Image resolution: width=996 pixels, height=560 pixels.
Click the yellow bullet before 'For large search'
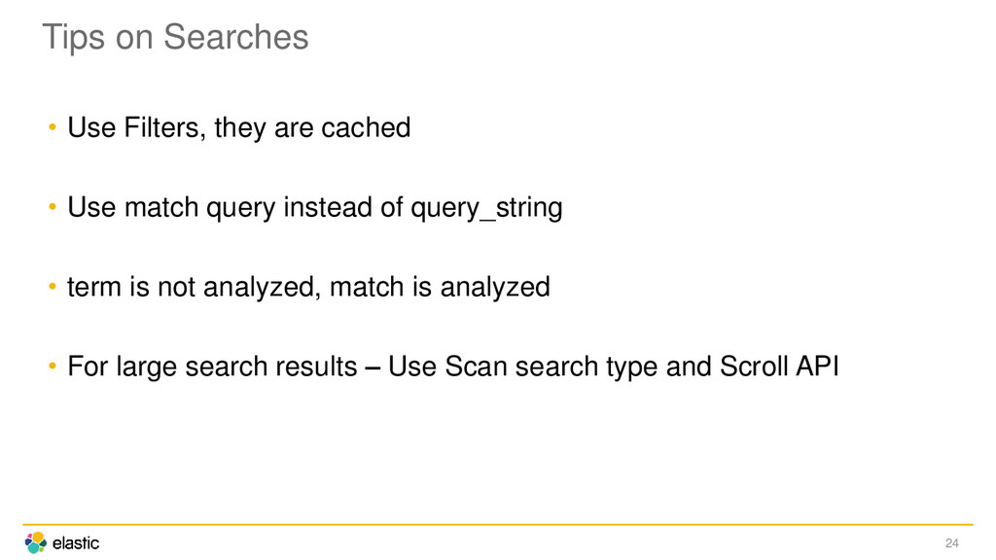(53, 367)
